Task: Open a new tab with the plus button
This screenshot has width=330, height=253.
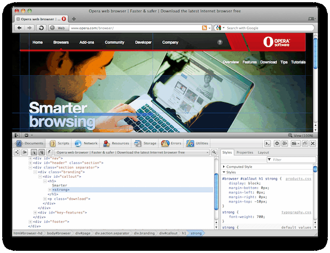Action: point(74,19)
